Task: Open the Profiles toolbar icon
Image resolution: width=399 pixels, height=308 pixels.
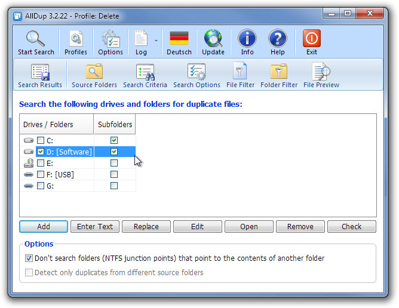Action: [76, 39]
